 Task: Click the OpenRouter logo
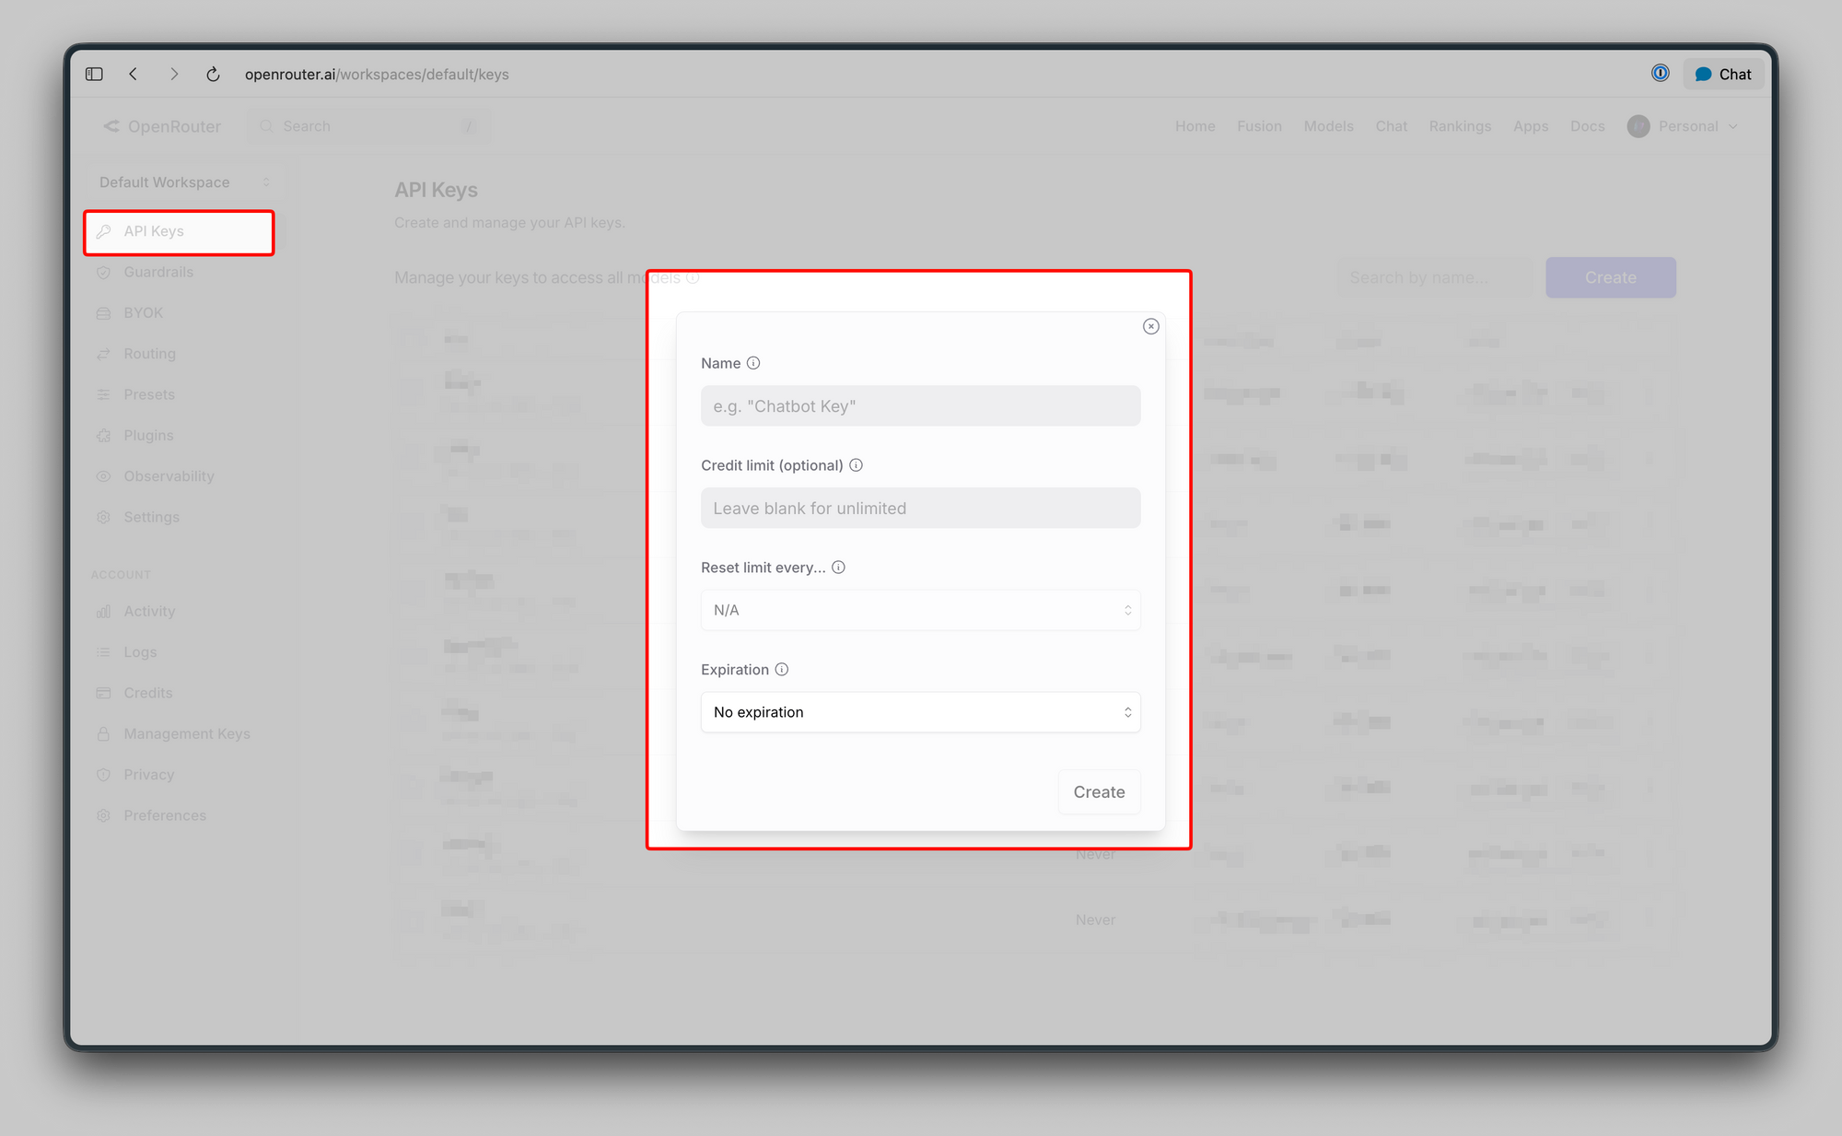[x=162, y=126]
